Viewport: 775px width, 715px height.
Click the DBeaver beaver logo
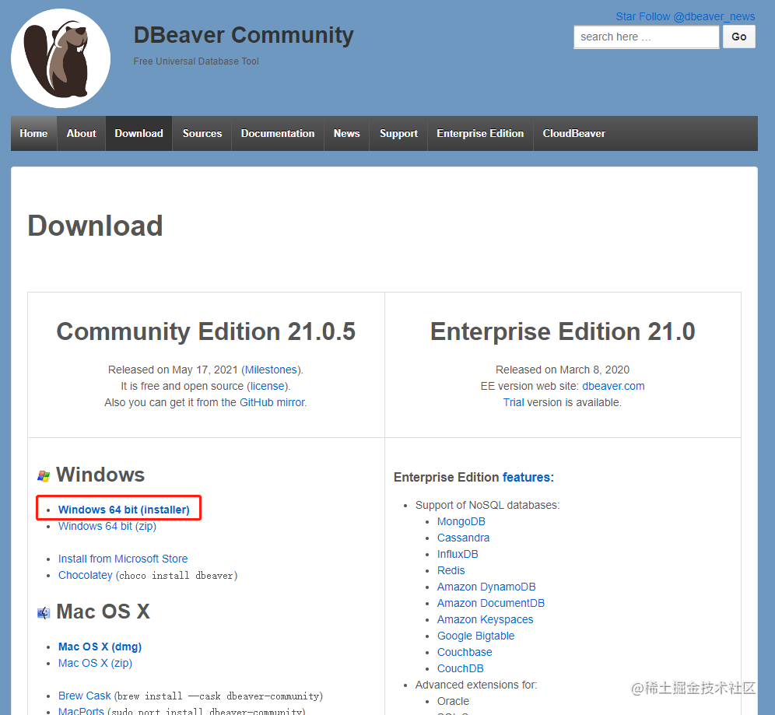61,58
